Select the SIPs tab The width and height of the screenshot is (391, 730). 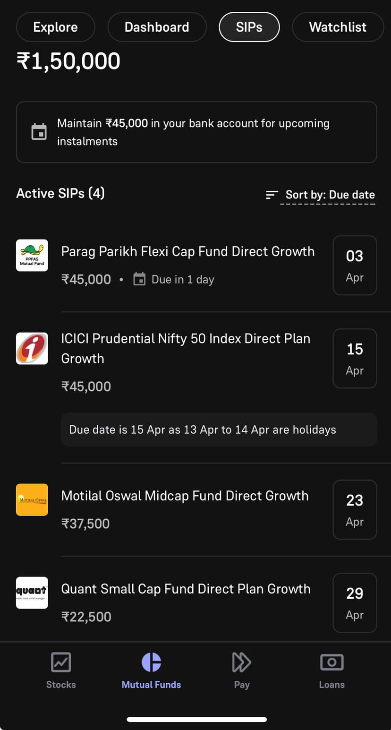point(249,27)
